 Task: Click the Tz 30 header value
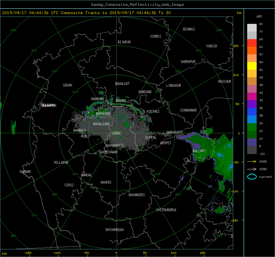(x=164, y=13)
